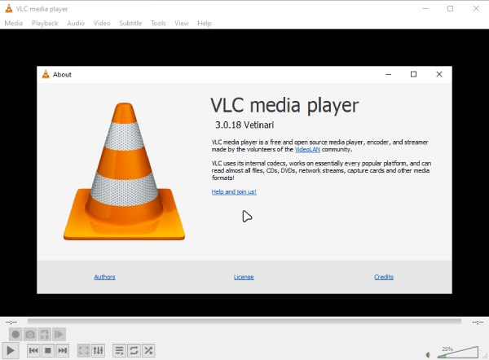This screenshot has height=360, width=489.
Task: Stop playback with the stop button
Action: (48, 351)
